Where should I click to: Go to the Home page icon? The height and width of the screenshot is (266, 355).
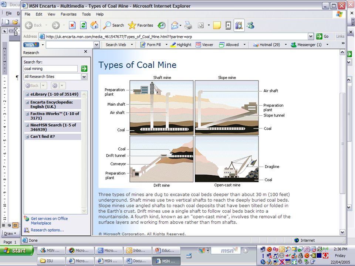point(94,25)
